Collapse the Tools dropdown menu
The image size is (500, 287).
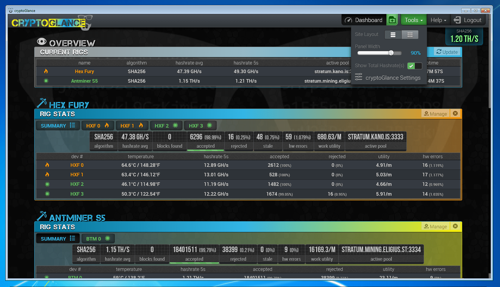click(414, 20)
